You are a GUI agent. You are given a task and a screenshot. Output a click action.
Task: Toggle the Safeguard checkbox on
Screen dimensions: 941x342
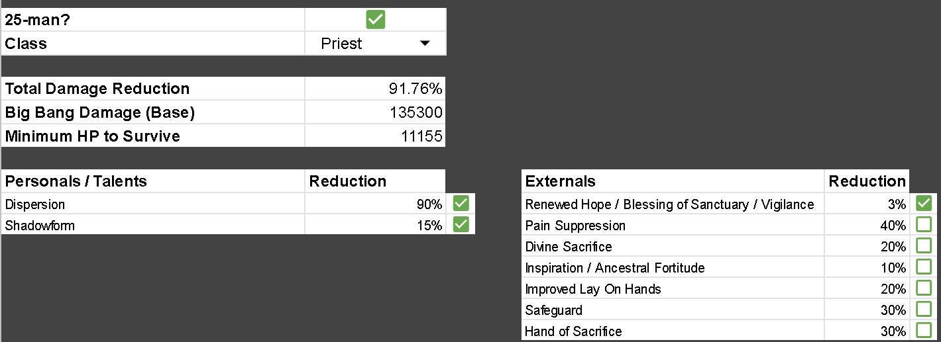click(x=924, y=310)
